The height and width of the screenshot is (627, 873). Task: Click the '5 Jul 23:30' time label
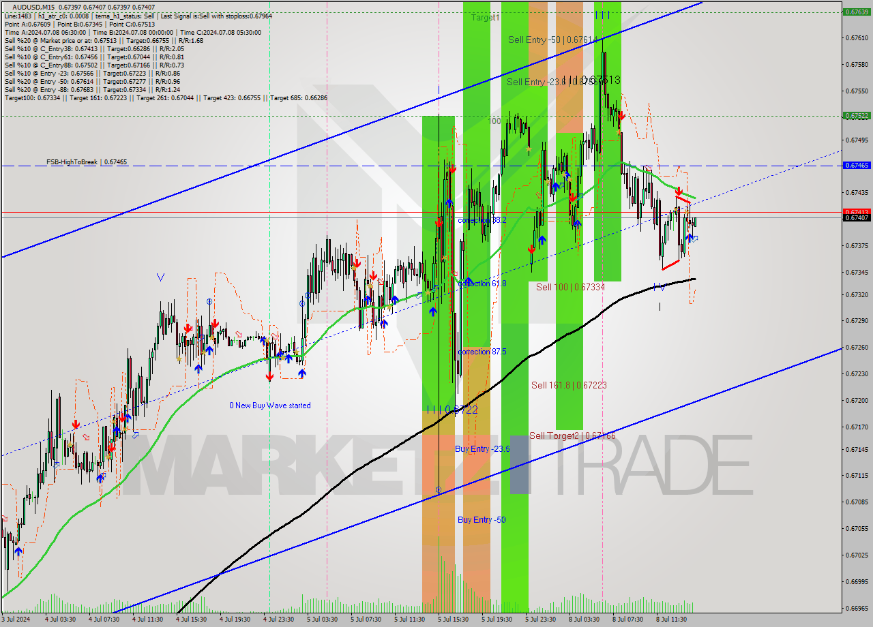(540, 620)
